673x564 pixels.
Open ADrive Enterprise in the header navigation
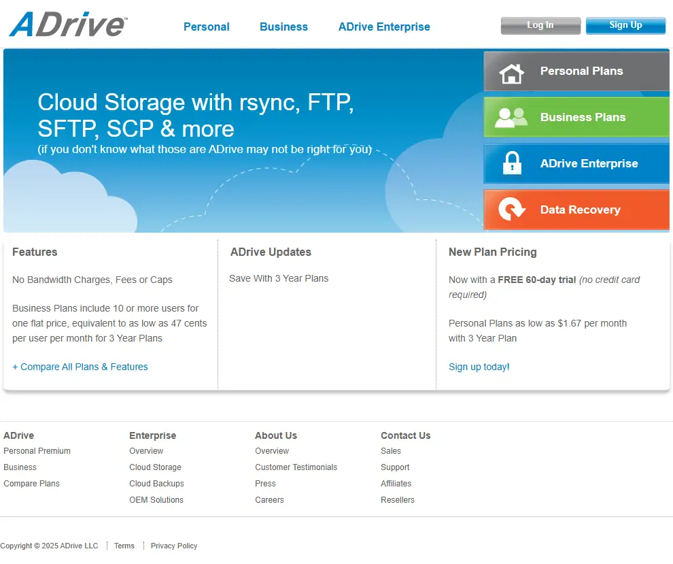(x=384, y=27)
